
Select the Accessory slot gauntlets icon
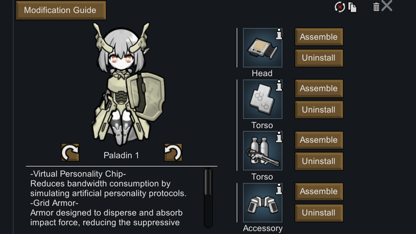point(263,202)
